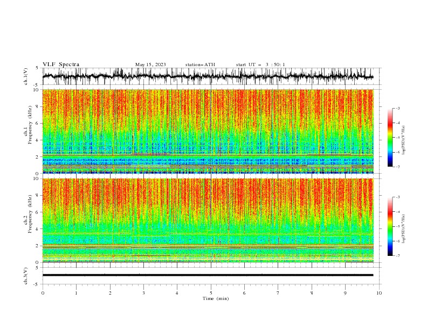The width and height of the screenshot is (427, 329).
Task: Click the time axis tick label "10"
Action: [379, 293]
